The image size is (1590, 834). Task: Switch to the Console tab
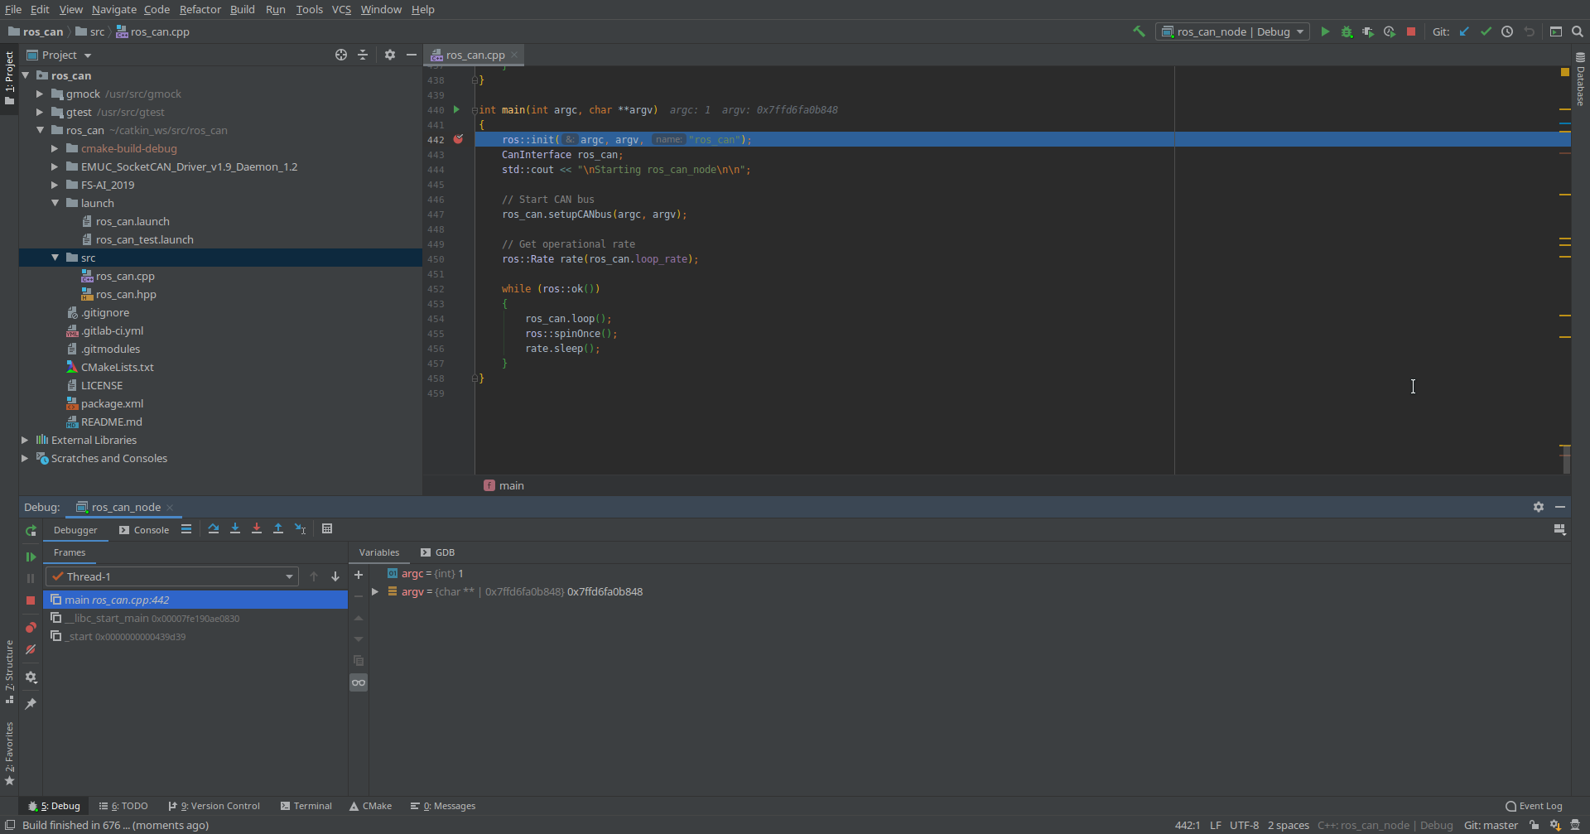click(x=144, y=530)
